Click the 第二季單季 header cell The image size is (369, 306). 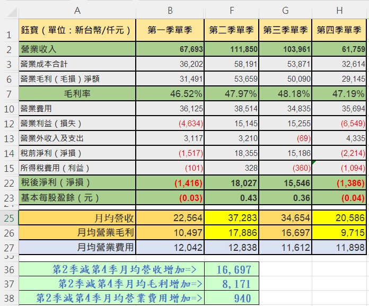(x=232, y=30)
